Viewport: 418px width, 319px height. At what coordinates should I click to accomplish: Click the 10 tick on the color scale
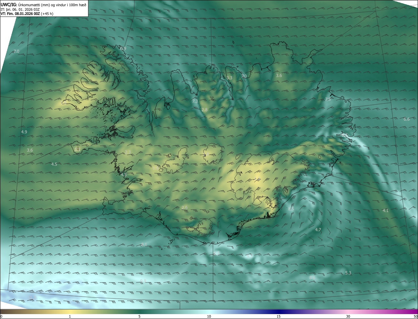click(209, 316)
